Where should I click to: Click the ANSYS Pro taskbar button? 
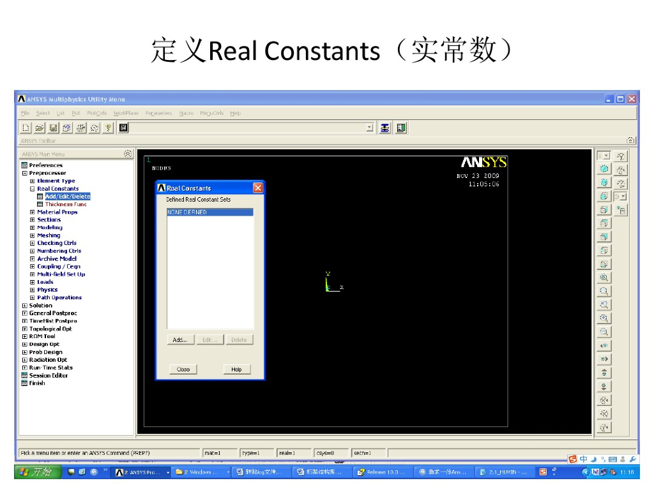[x=142, y=472]
